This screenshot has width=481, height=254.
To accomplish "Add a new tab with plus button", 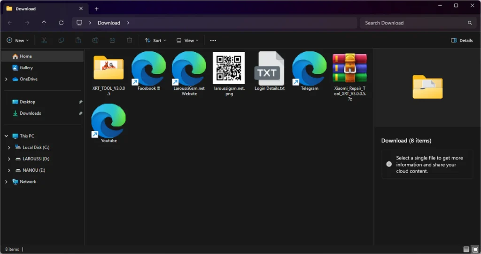I will click(97, 8).
